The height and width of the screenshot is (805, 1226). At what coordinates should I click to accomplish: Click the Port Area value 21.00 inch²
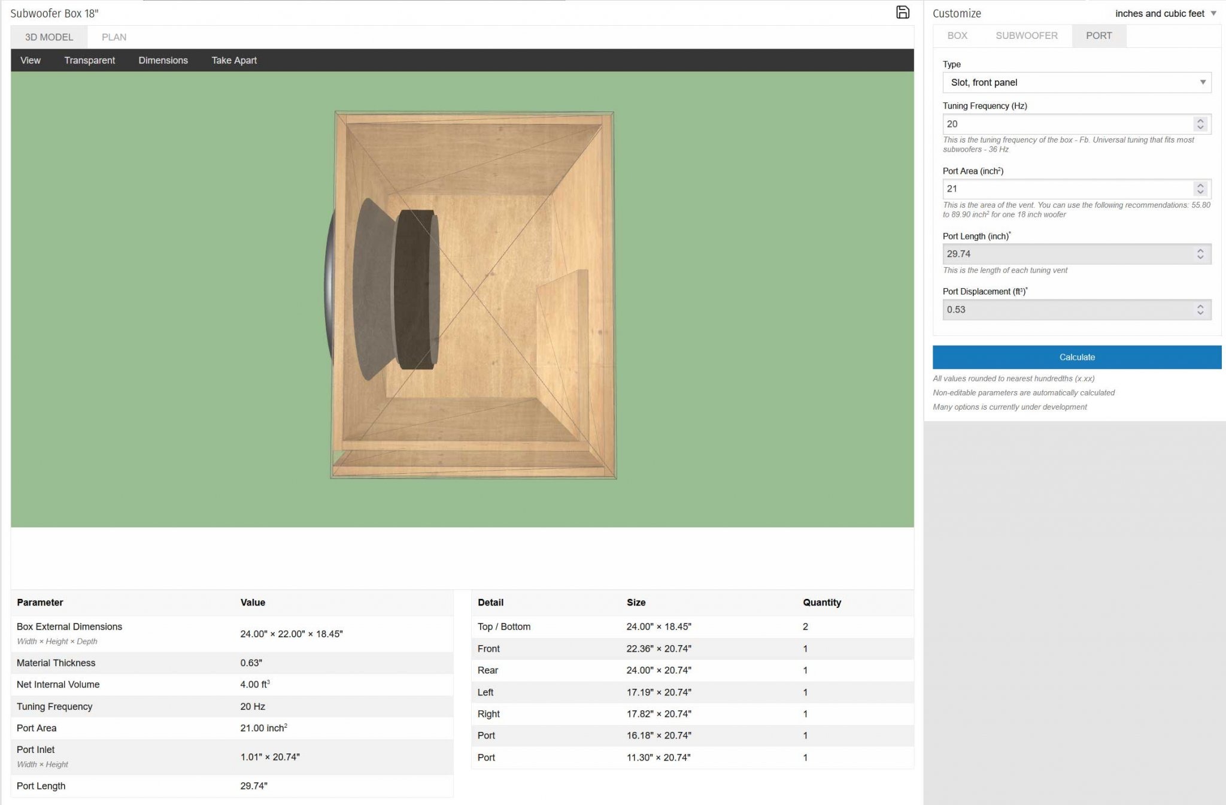coord(264,728)
